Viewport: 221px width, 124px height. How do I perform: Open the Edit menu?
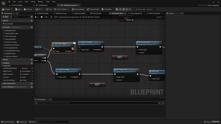(x=14, y=2)
